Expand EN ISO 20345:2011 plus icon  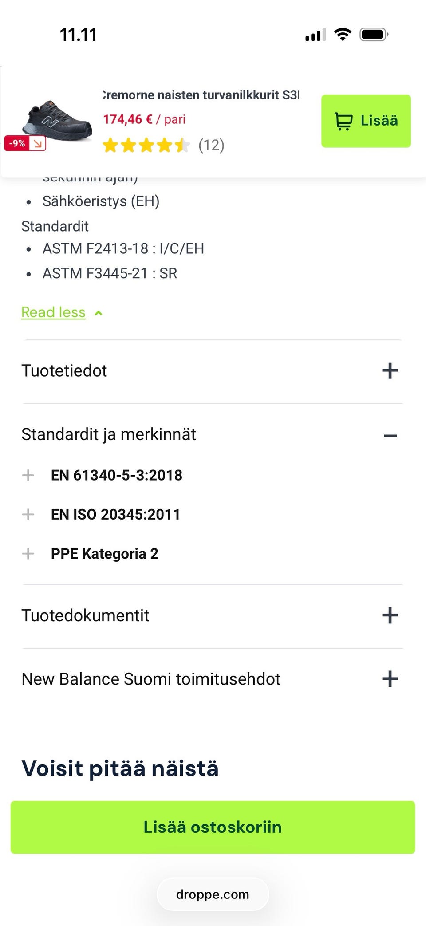click(x=28, y=514)
